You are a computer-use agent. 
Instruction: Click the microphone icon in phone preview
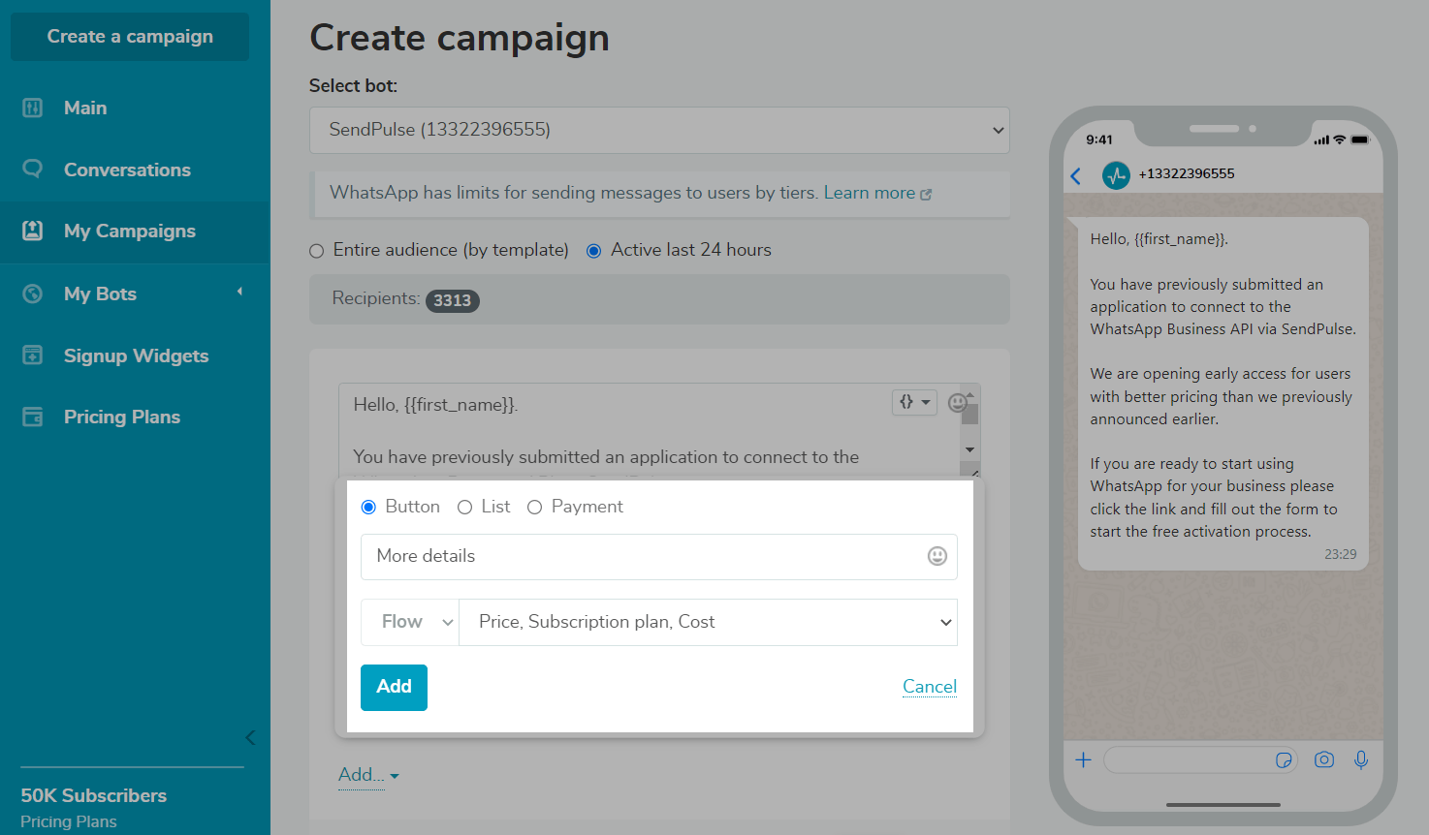(1361, 760)
